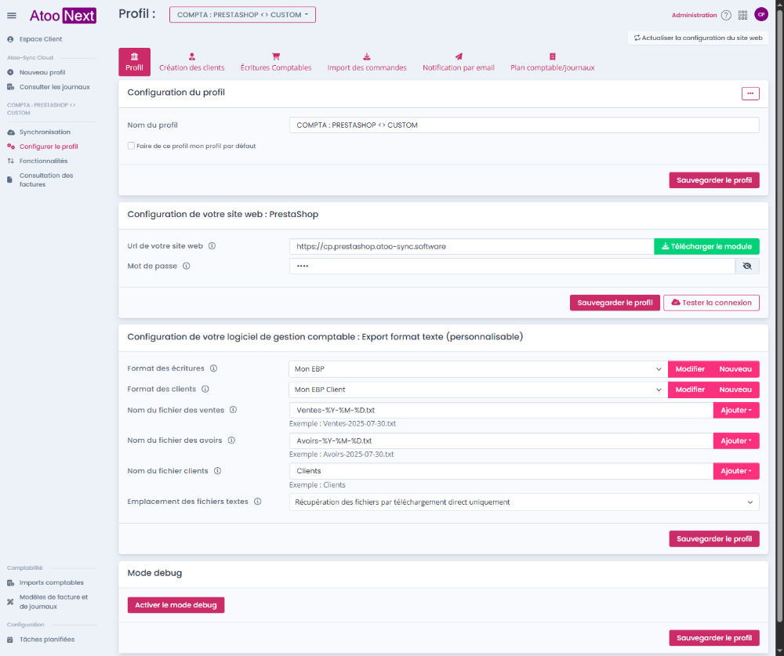Open Ajouter dropdown for fichier des avoirs

point(736,441)
